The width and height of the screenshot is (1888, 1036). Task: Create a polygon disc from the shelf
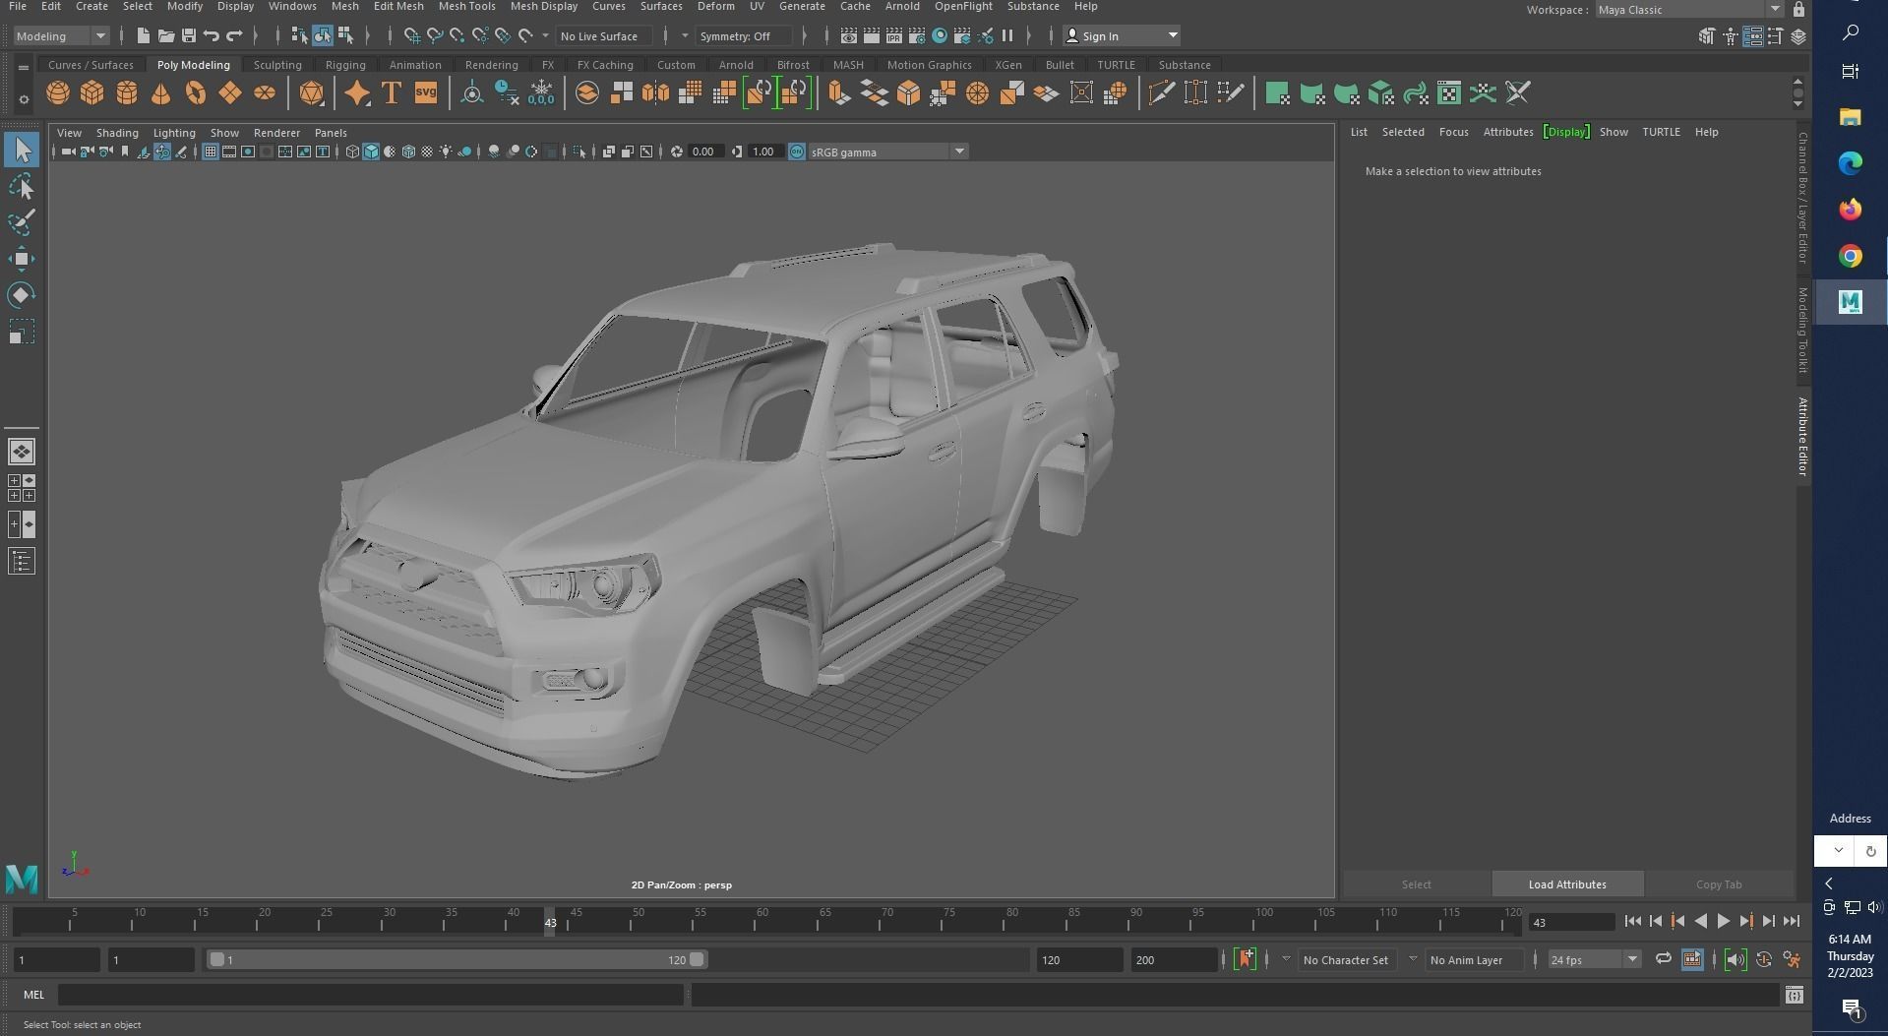point(265,93)
